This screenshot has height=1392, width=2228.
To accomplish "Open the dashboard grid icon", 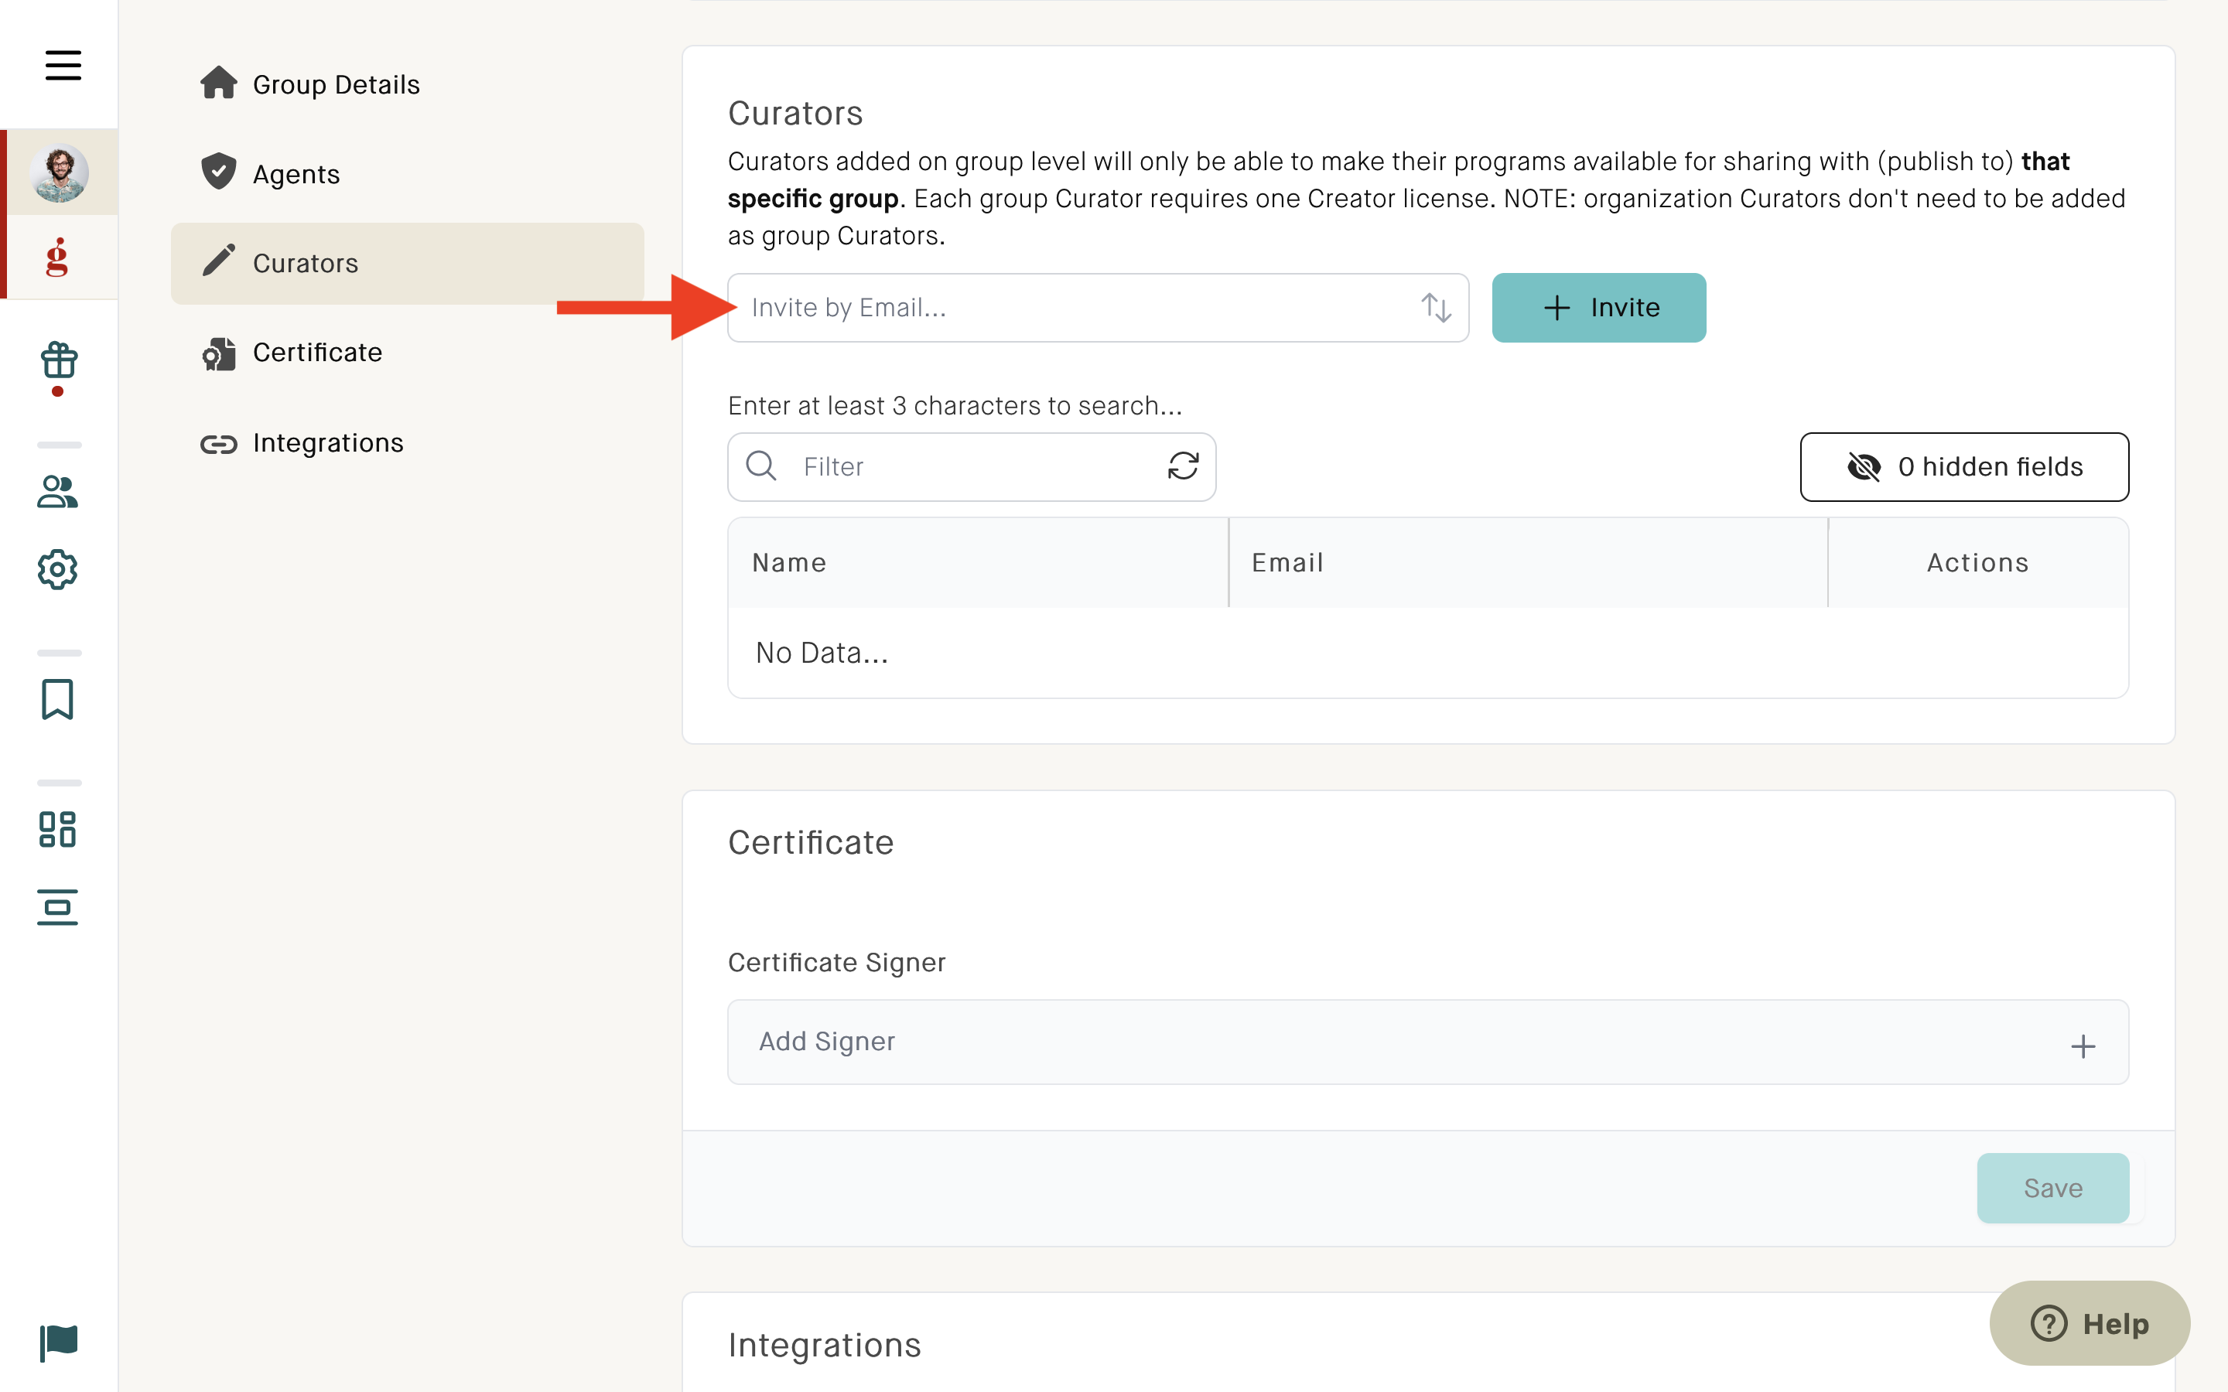I will (58, 830).
